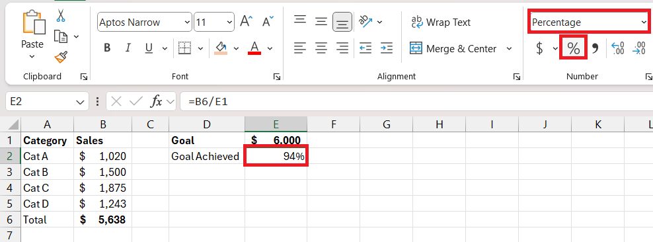Increase font size with the larger A icon

[246, 22]
